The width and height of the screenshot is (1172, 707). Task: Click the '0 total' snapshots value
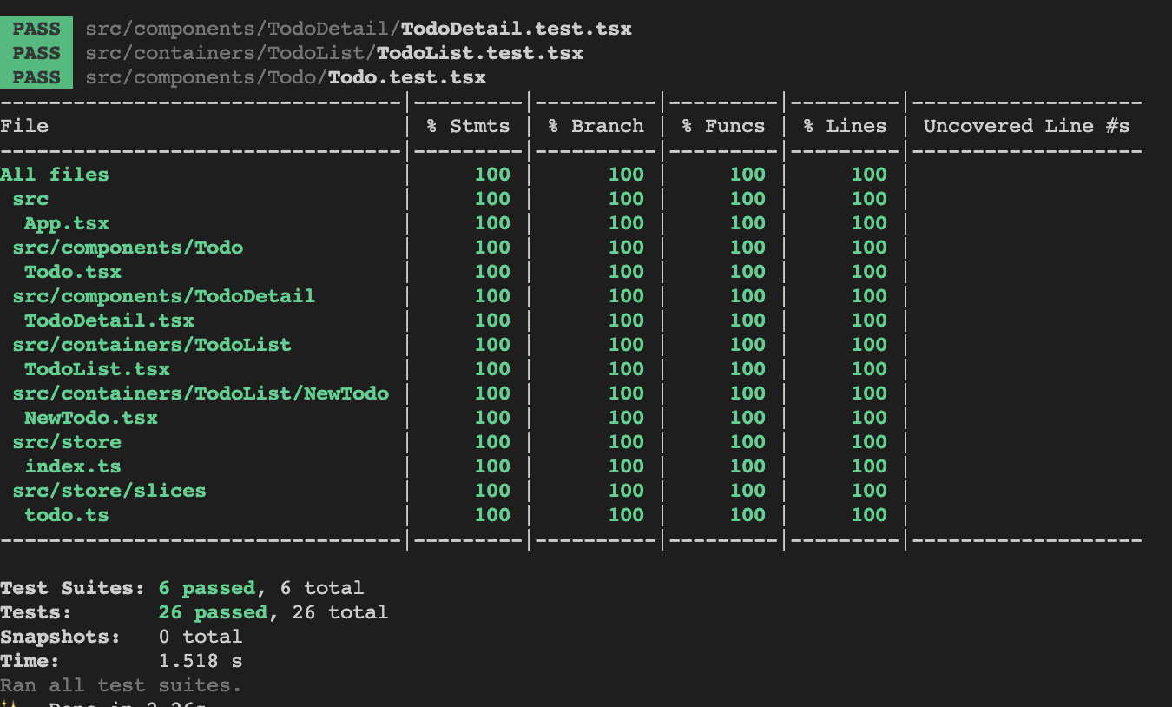pos(201,637)
